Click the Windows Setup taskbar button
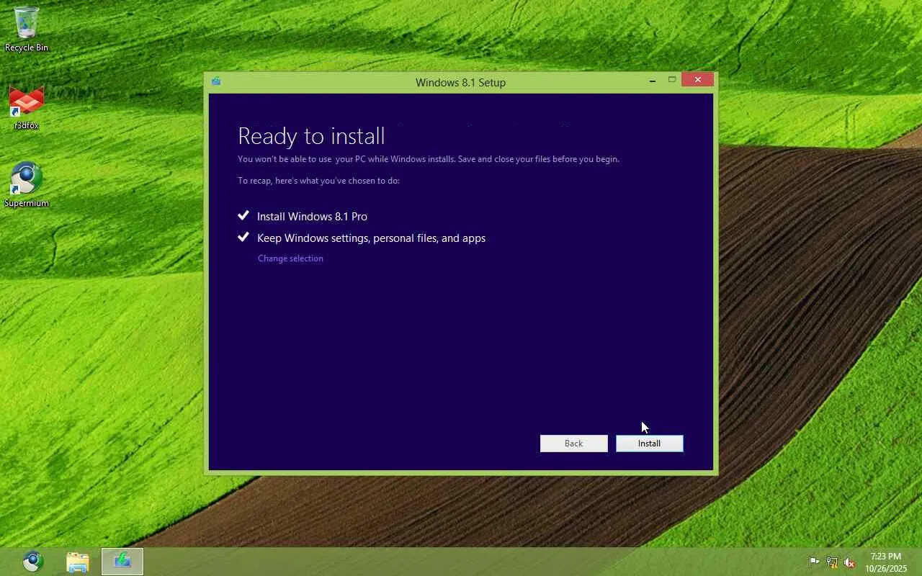Image resolution: width=922 pixels, height=576 pixels. click(122, 562)
